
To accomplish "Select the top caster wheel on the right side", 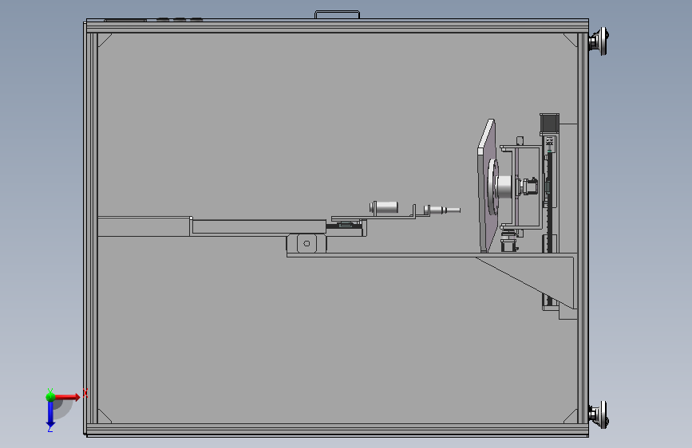I will [x=599, y=41].
